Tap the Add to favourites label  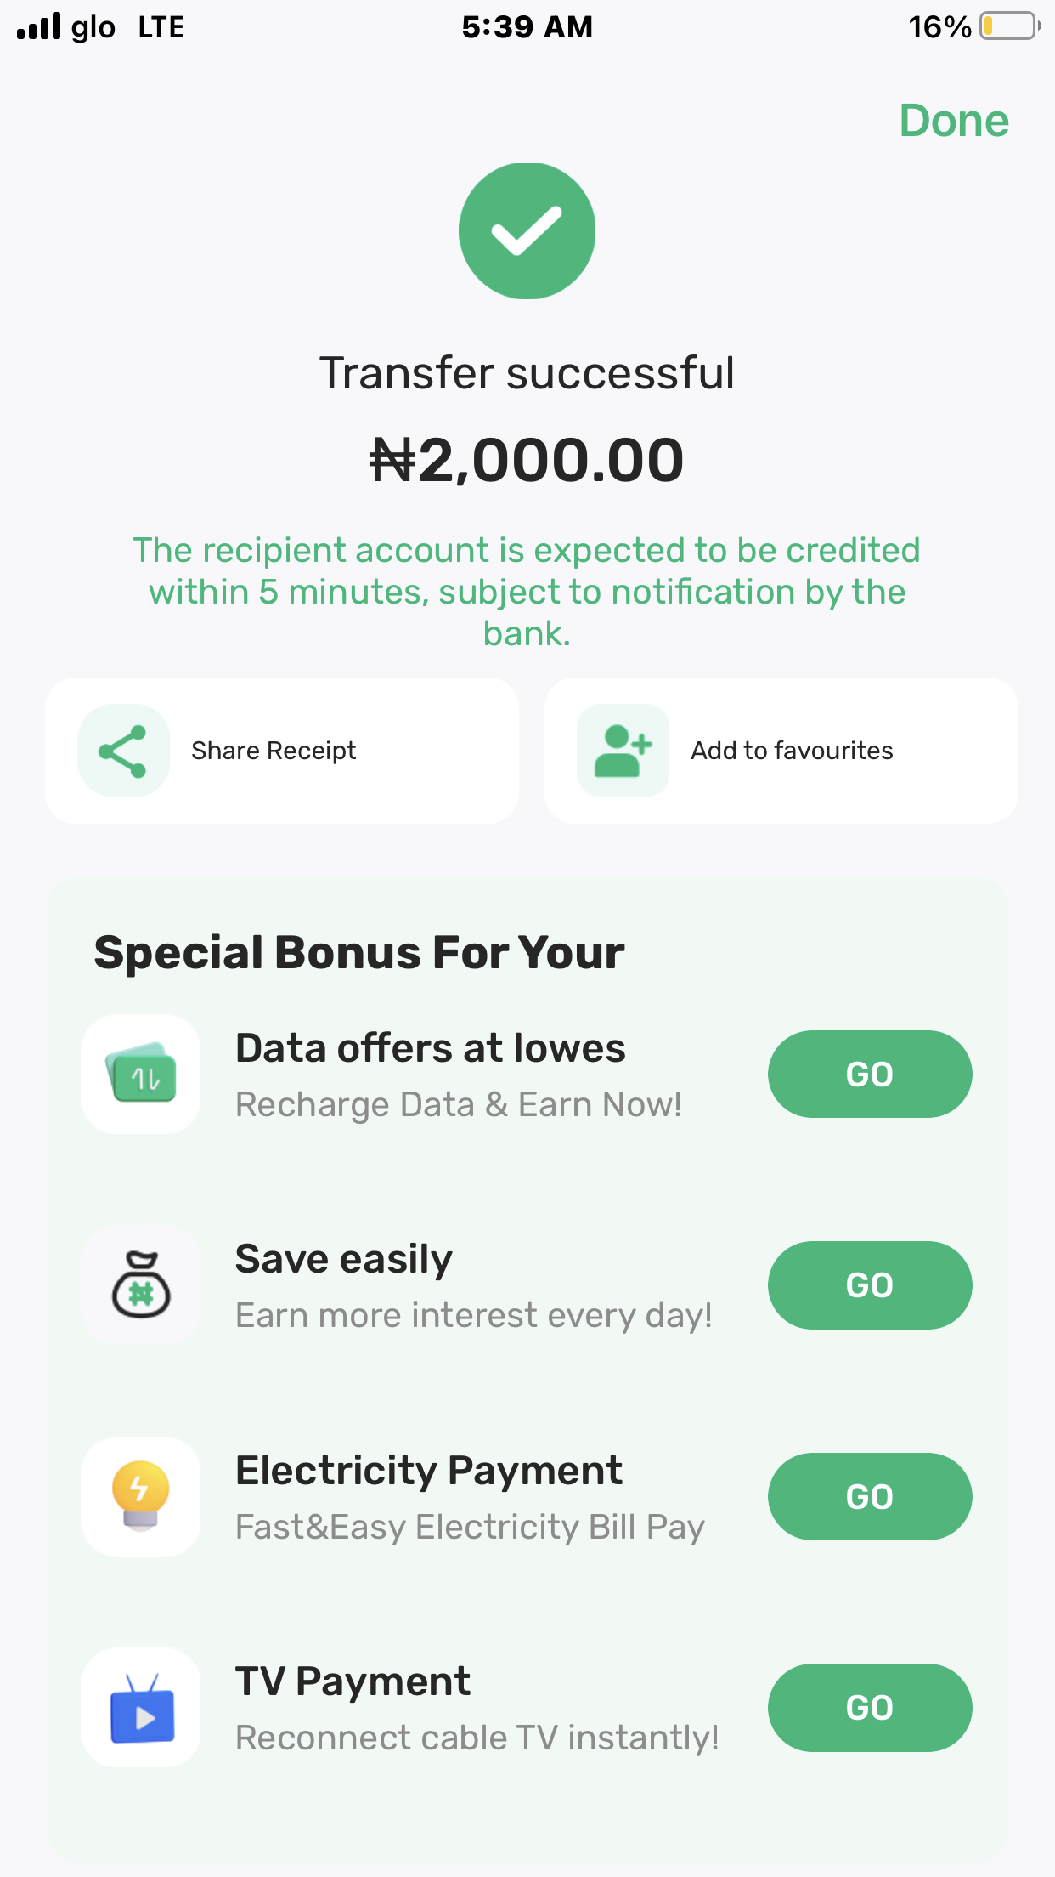[792, 751]
